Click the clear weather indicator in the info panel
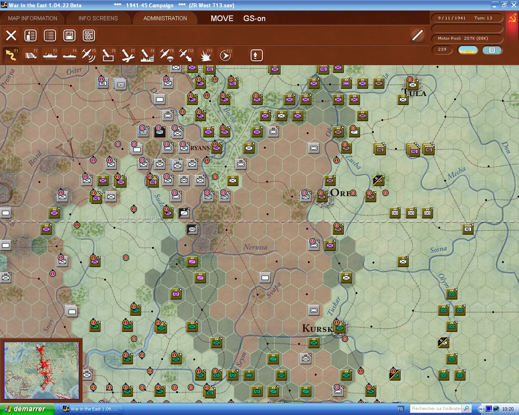This screenshot has height=415, width=519. coord(468,50)
